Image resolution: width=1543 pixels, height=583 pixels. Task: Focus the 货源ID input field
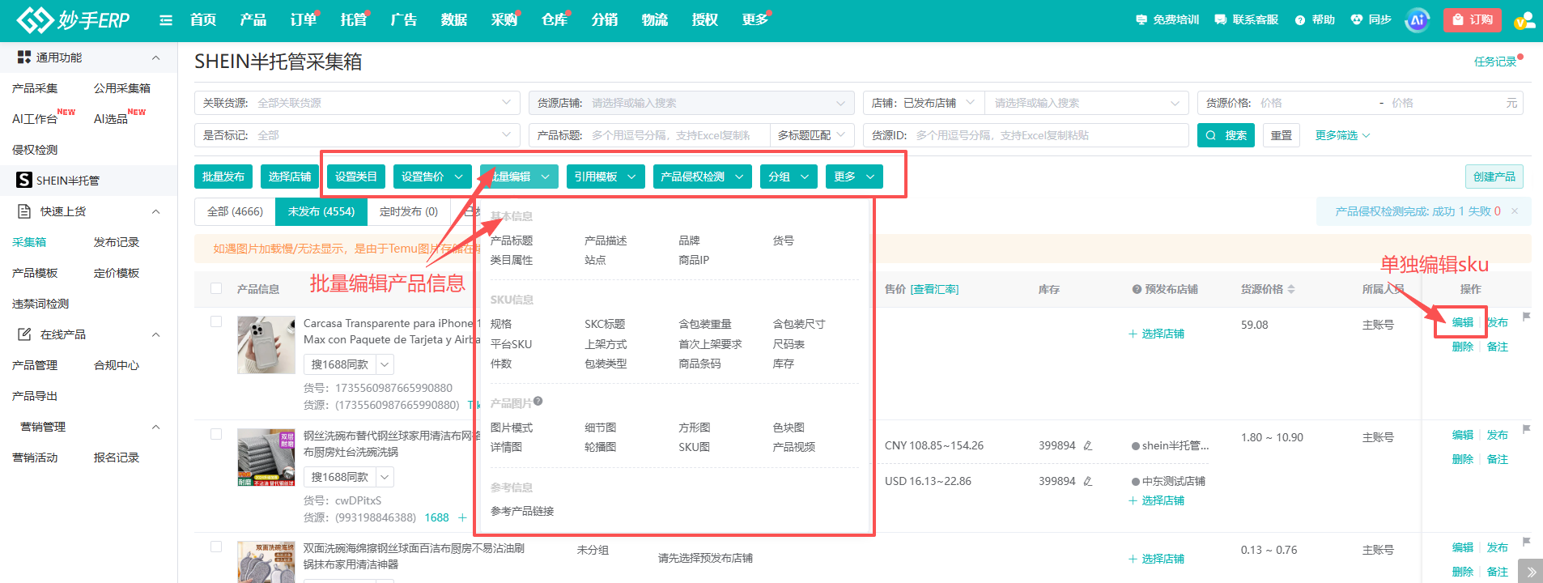[x=1026, y=135]
